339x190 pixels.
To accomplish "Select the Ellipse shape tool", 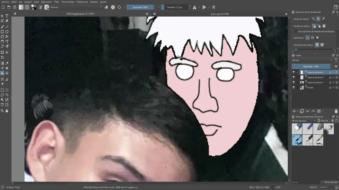I will [x=7, y=32].
